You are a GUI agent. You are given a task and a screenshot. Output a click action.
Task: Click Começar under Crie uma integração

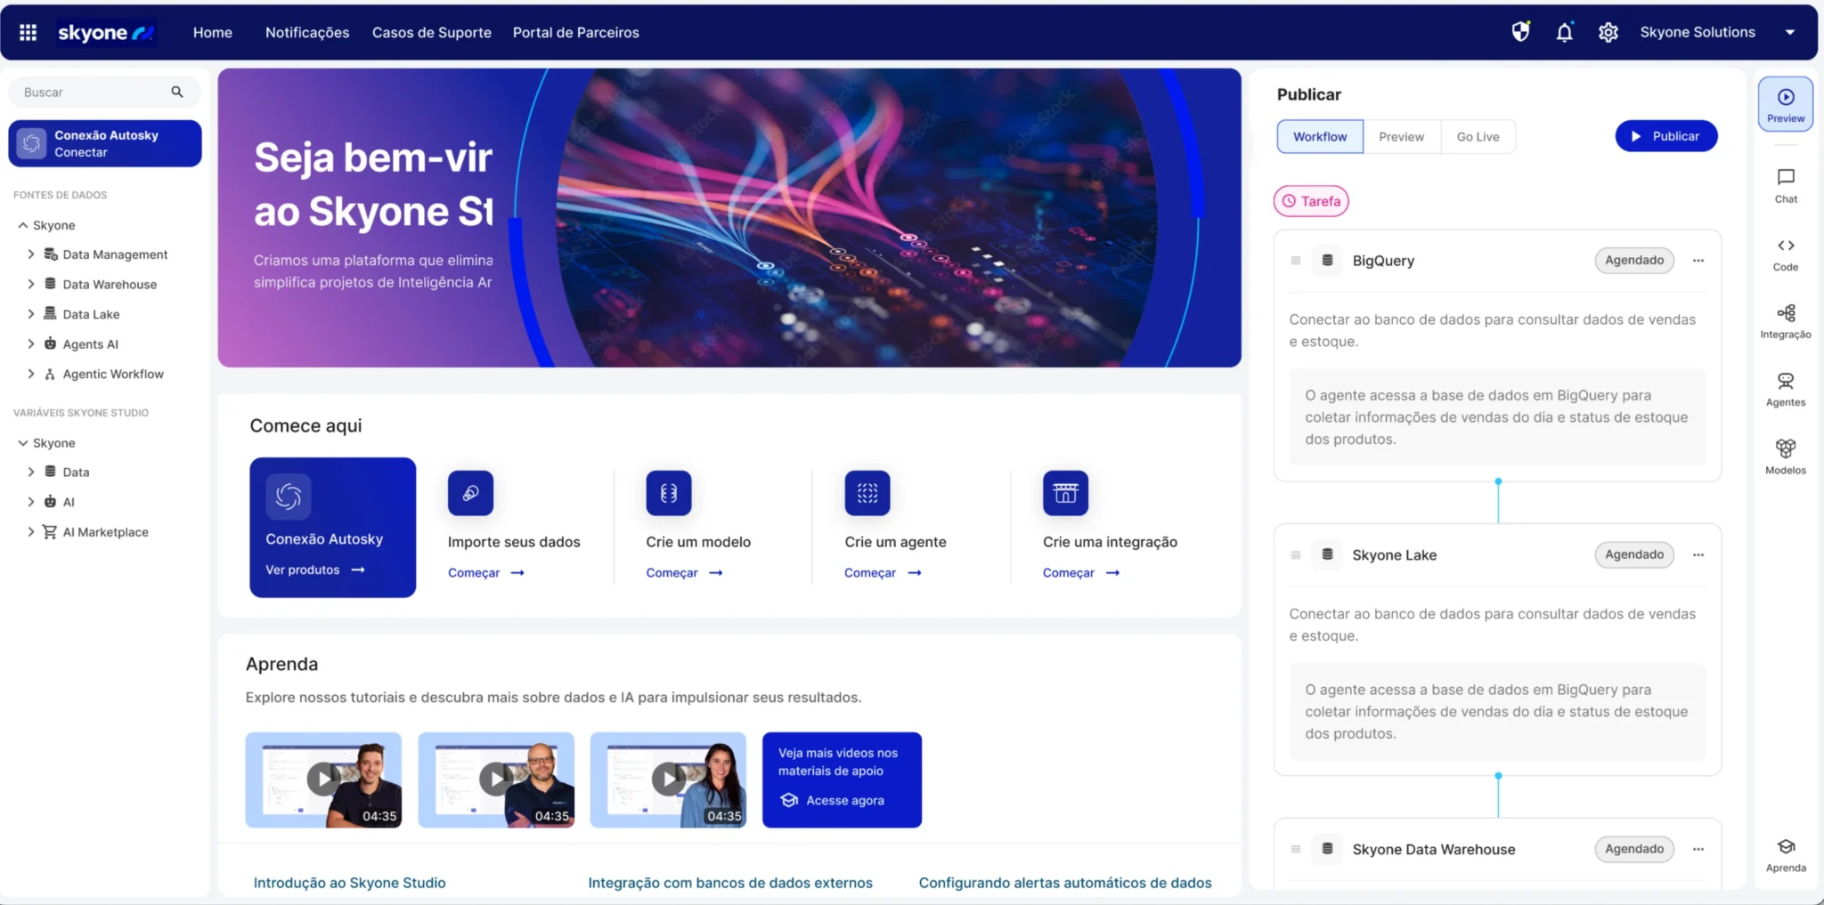click(1081, 573)
